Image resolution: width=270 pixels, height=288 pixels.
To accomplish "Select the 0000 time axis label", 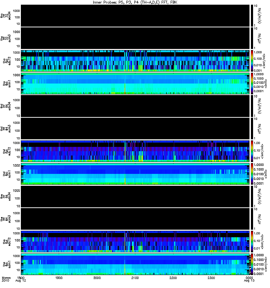I will click(249, 278).
